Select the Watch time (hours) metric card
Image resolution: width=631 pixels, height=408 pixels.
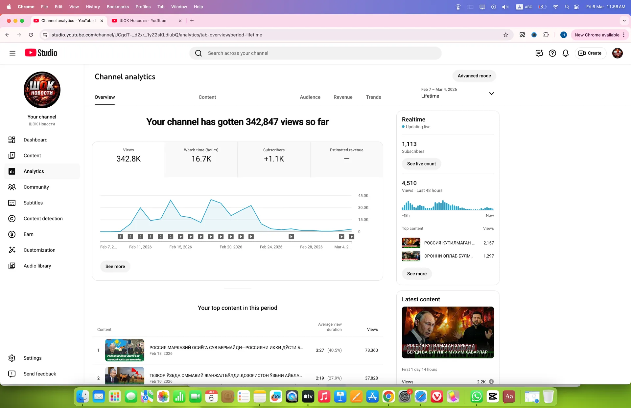pos(201,160)
